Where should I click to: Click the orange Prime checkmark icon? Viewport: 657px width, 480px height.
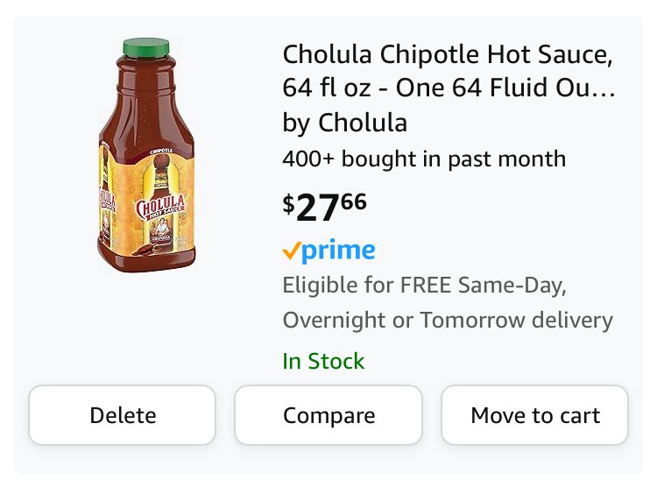tap(291, 251)
